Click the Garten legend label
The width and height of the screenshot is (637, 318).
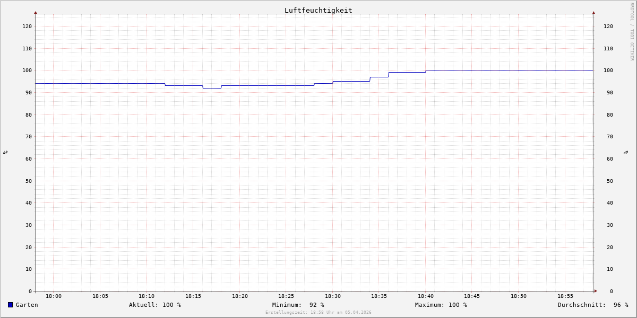click(27, 305)
